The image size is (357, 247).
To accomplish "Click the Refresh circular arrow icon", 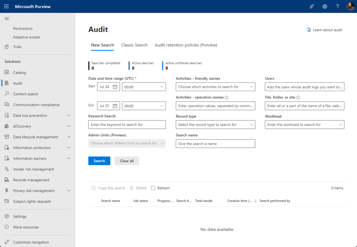I will [153, 188].
